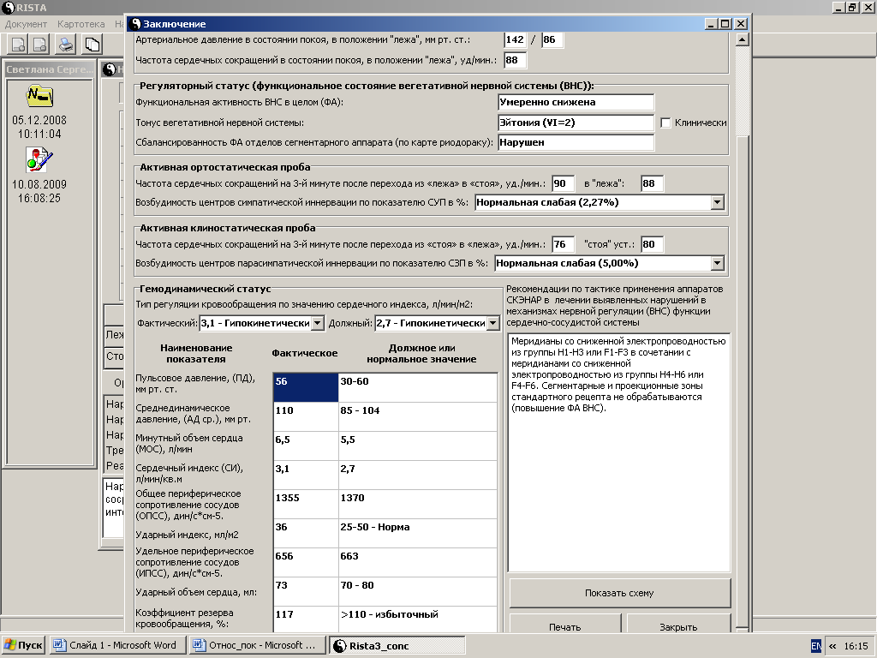Viewport: 877px width, 658px height.
Task: Click the RISTA yin-yang application icon
Action: tap(8, 7)
